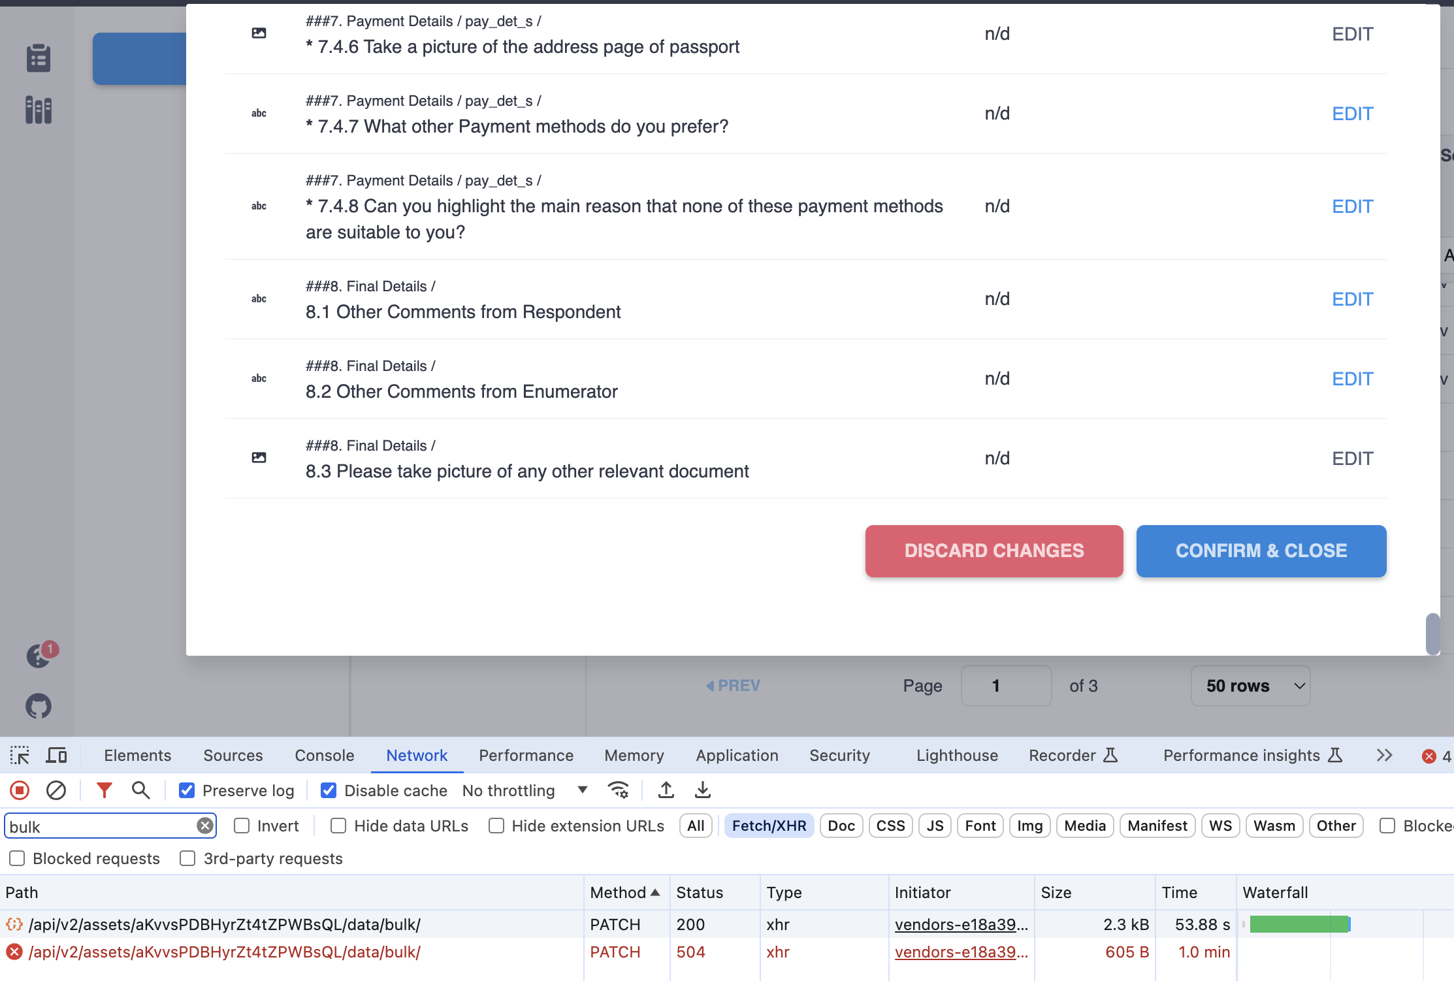The width and height of the screenshot is (1454, 981).
Task: Click the inspect element selector icon
Action: tap(20, 756)
